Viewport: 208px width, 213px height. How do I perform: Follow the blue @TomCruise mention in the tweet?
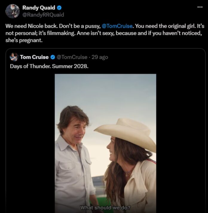pos(117,26)
